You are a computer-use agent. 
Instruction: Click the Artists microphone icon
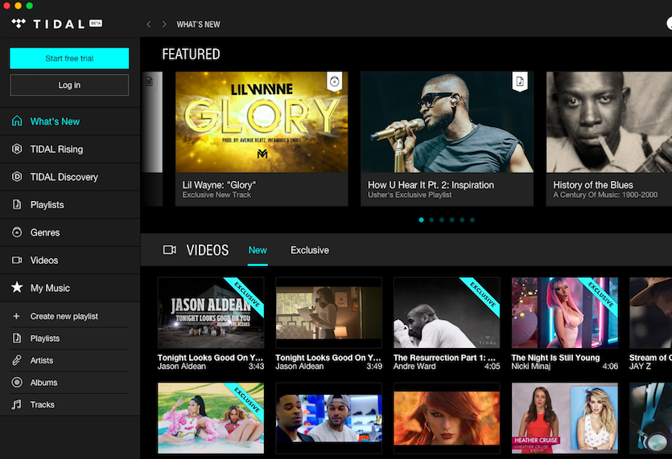(17, 360)
